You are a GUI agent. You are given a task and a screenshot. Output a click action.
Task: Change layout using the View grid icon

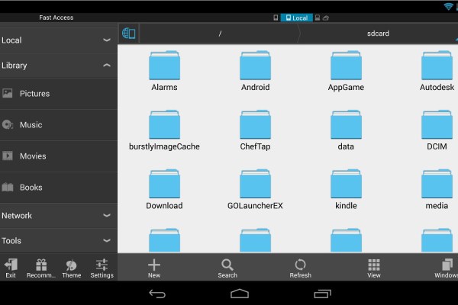click(x=374, y=266)
